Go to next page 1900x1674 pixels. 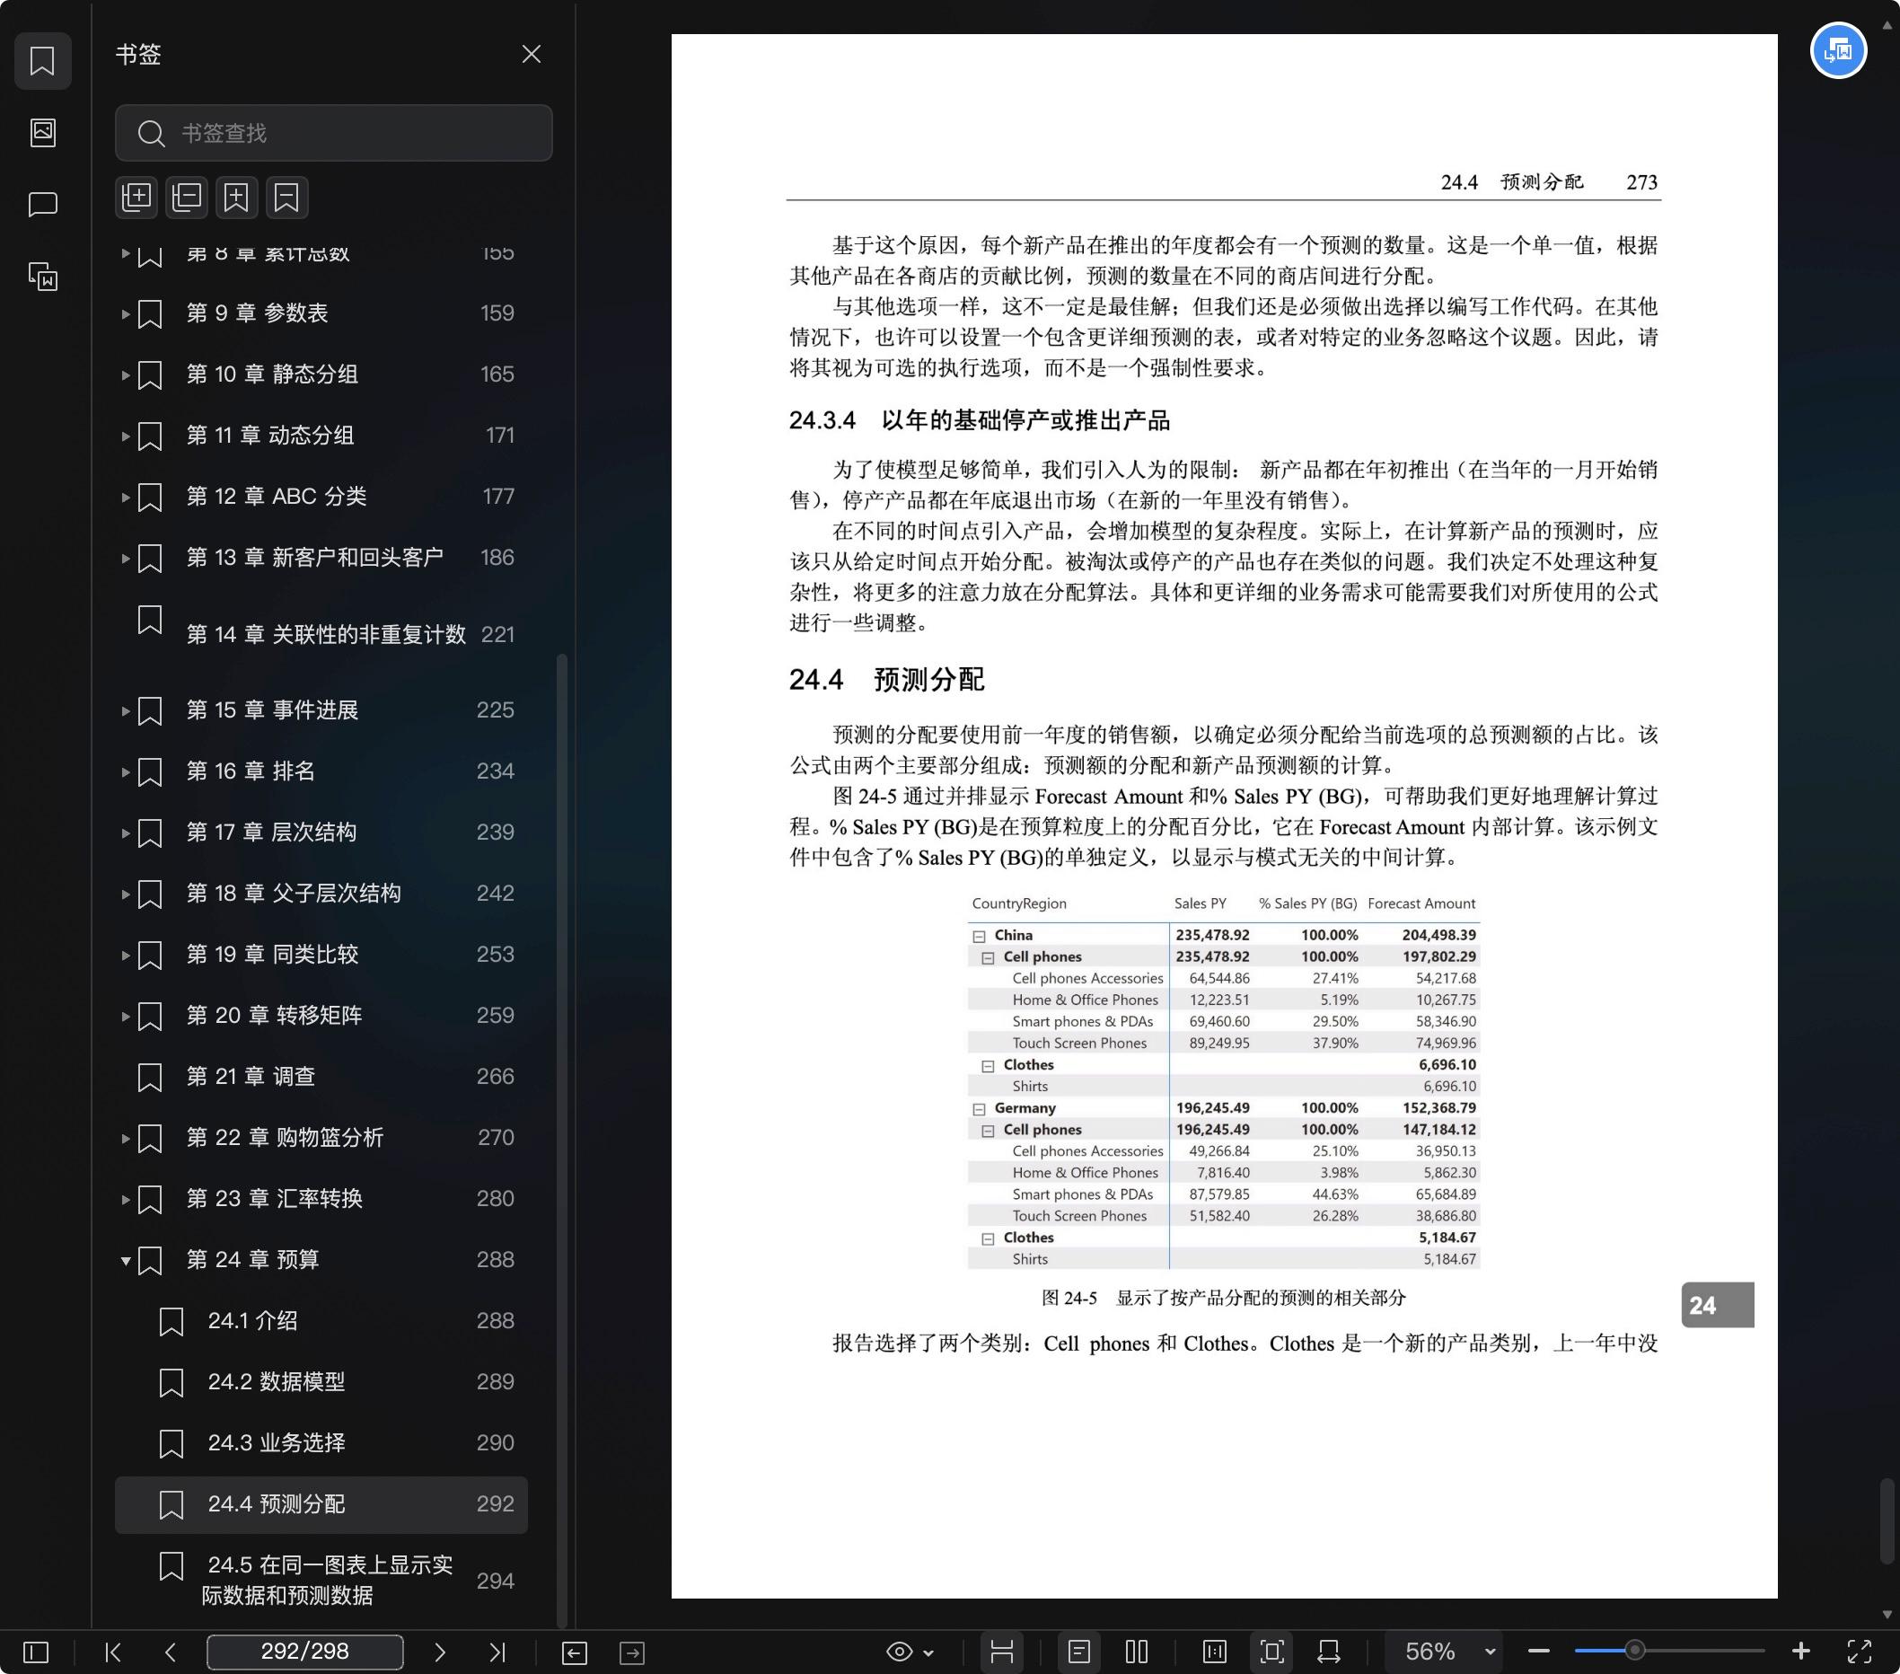tap(440, 1652)
